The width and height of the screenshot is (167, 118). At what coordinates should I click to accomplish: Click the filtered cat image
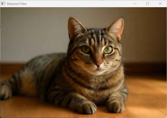[x=83, y=62]
